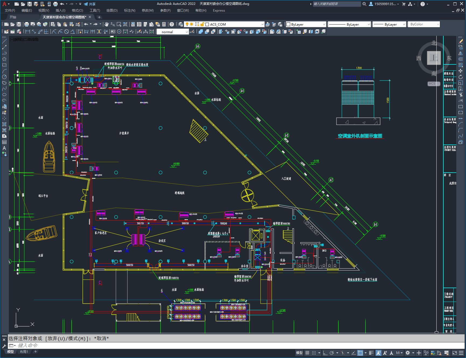Toggle Object Snap Tracking

[353, 353]
